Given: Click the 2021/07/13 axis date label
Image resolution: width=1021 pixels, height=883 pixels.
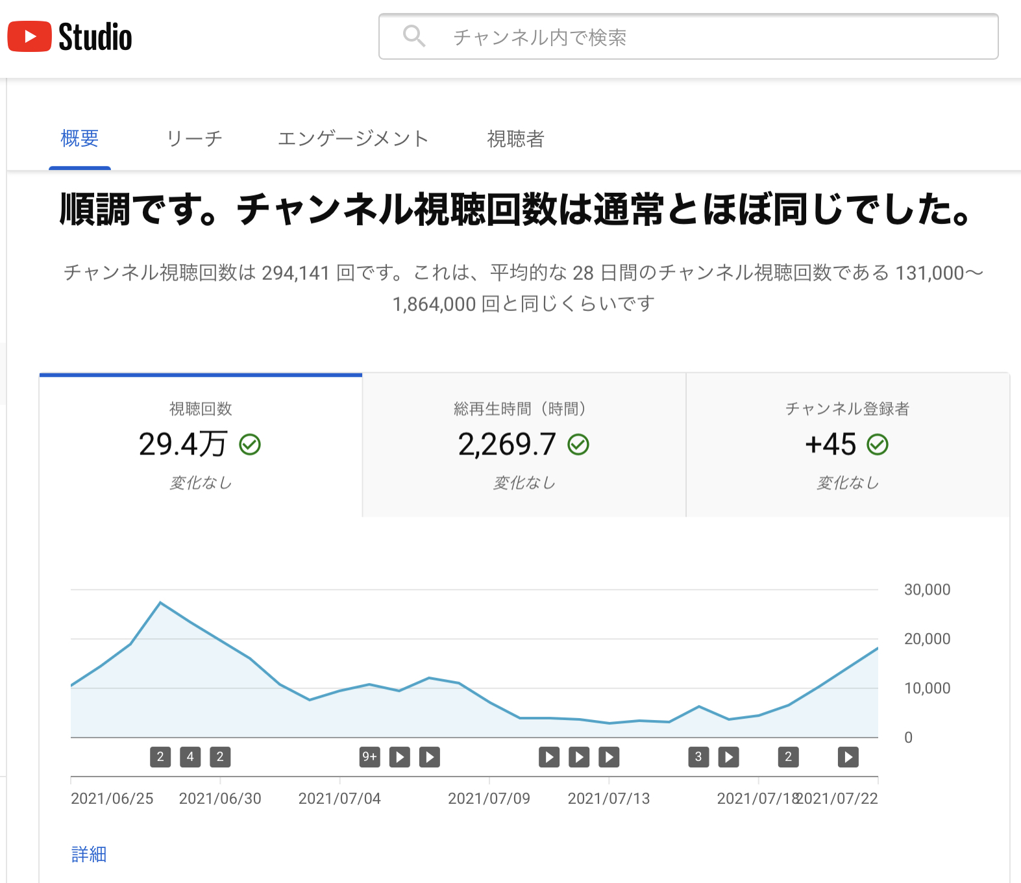Looking at the screenshot, I should point(609,799).
